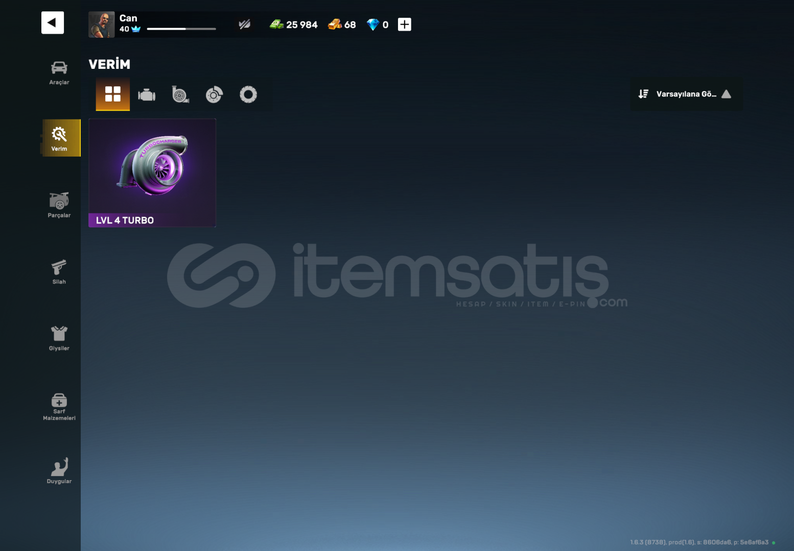Select the LVL 4 TURBO item

coord(152,173)
